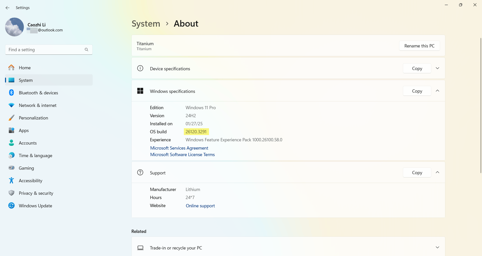The width and height of the screenshot is (482, 256).
Task: Click the System monitor icon in sidebar
Action: pyautogui.click(x=11, y=80)
